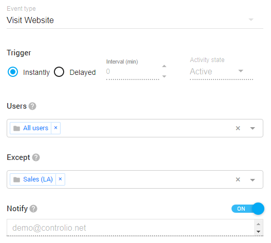Toggle the Notify ON switch
The image size is (271, 243).
coord(248,209)
